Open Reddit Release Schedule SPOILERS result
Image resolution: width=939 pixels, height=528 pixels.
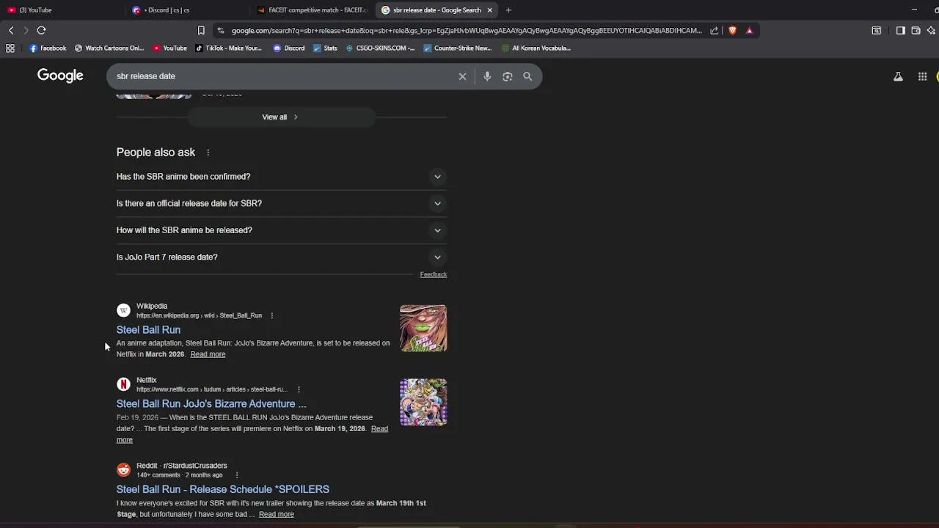point(223,489)
